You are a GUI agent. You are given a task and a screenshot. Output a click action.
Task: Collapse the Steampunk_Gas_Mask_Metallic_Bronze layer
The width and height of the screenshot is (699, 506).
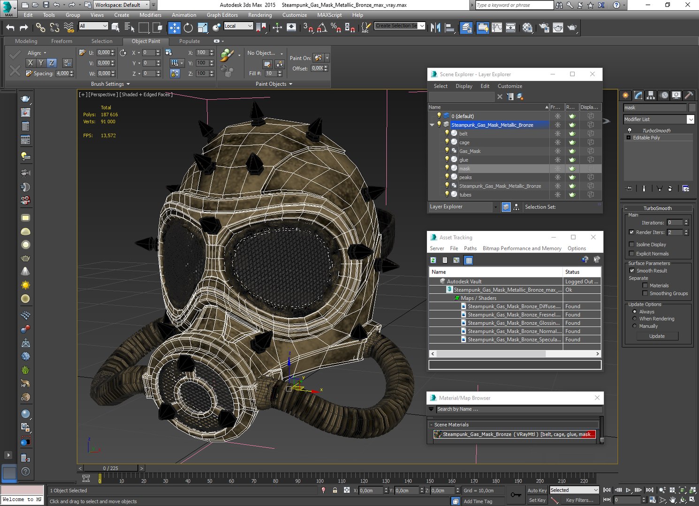(x=432, y=125)
